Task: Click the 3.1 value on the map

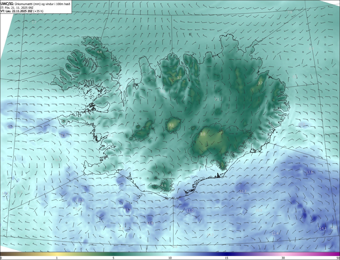Action: click(x=171, y=125)
